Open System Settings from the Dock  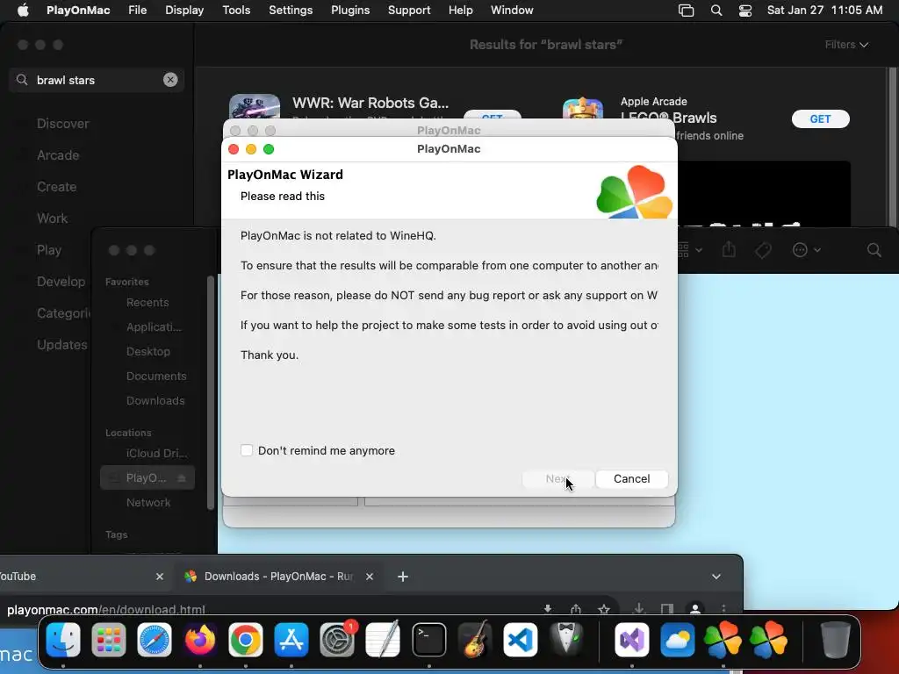tap(337, 640)
